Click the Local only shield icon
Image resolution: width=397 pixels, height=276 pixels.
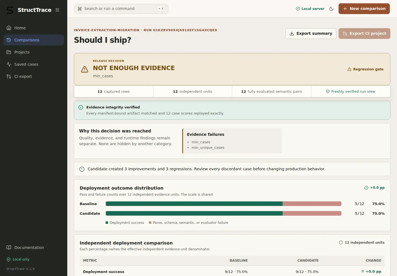[x=9, y=259]
